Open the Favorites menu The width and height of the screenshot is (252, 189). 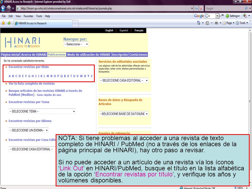28,16
